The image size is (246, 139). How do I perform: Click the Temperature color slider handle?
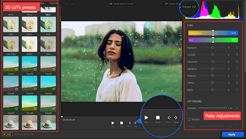coord(213,33)
